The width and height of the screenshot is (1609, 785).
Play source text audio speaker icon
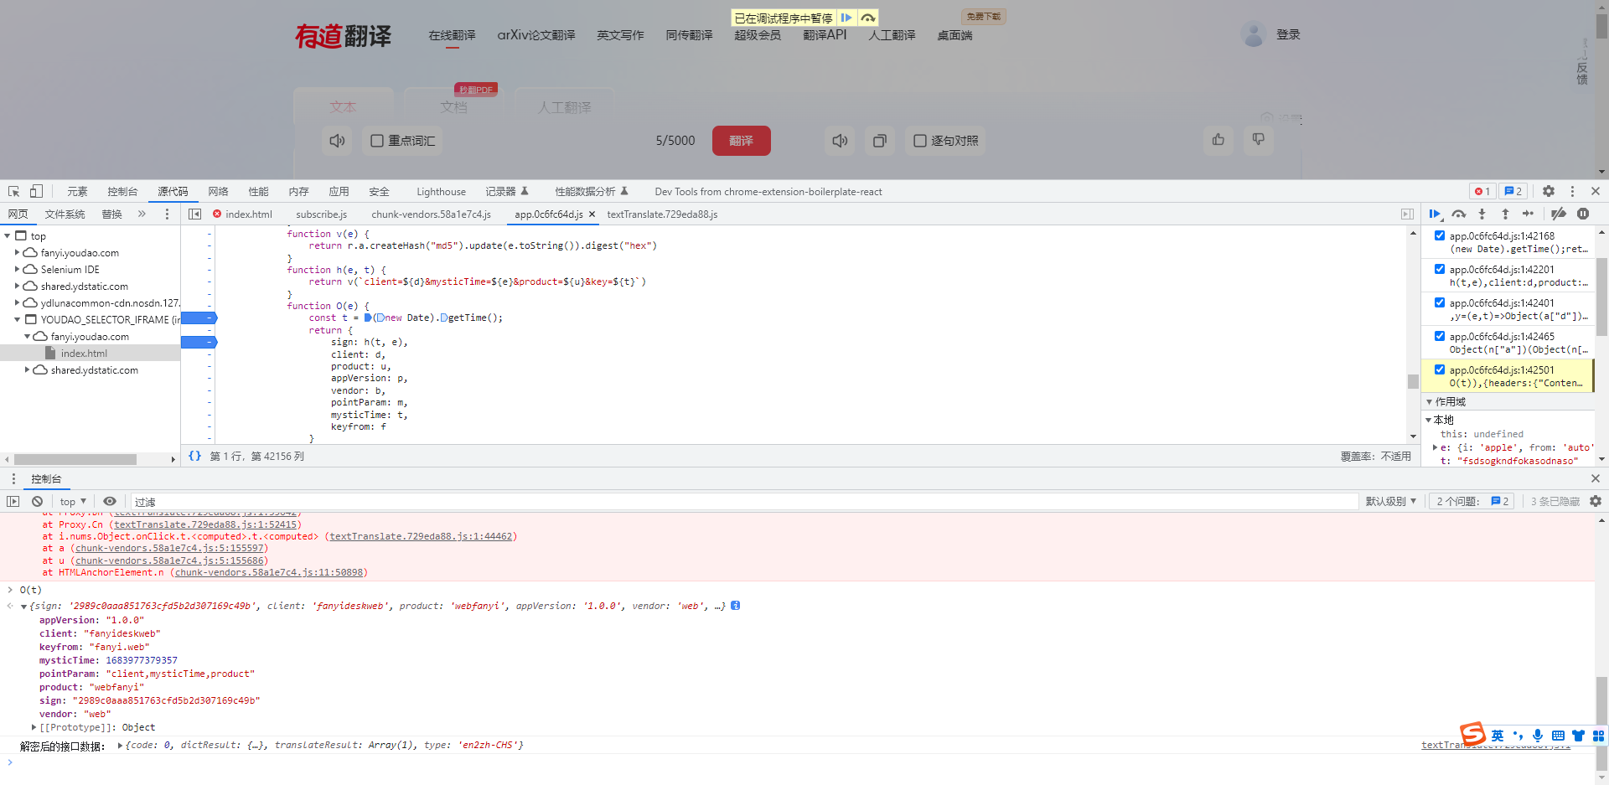pyautogui.click(x=337, y=141)
